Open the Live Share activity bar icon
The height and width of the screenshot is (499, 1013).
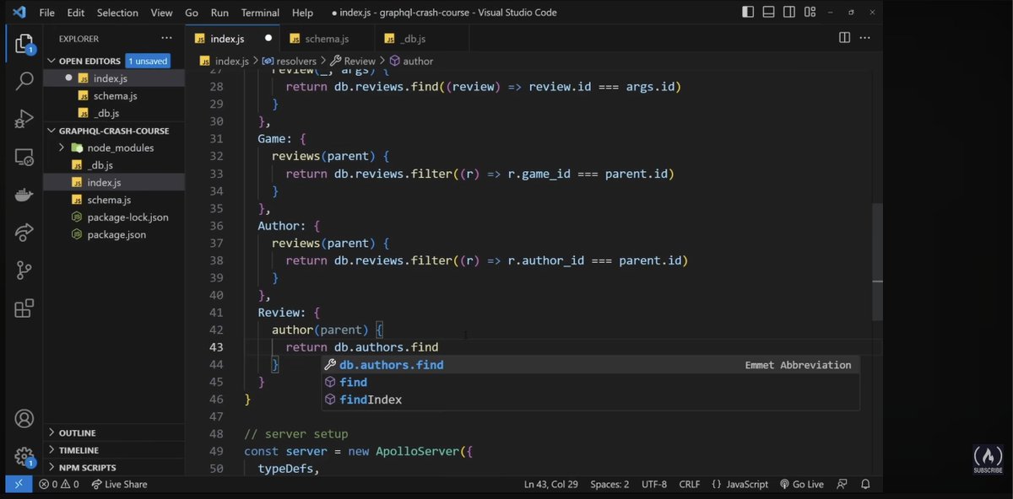tap(24, 233)
